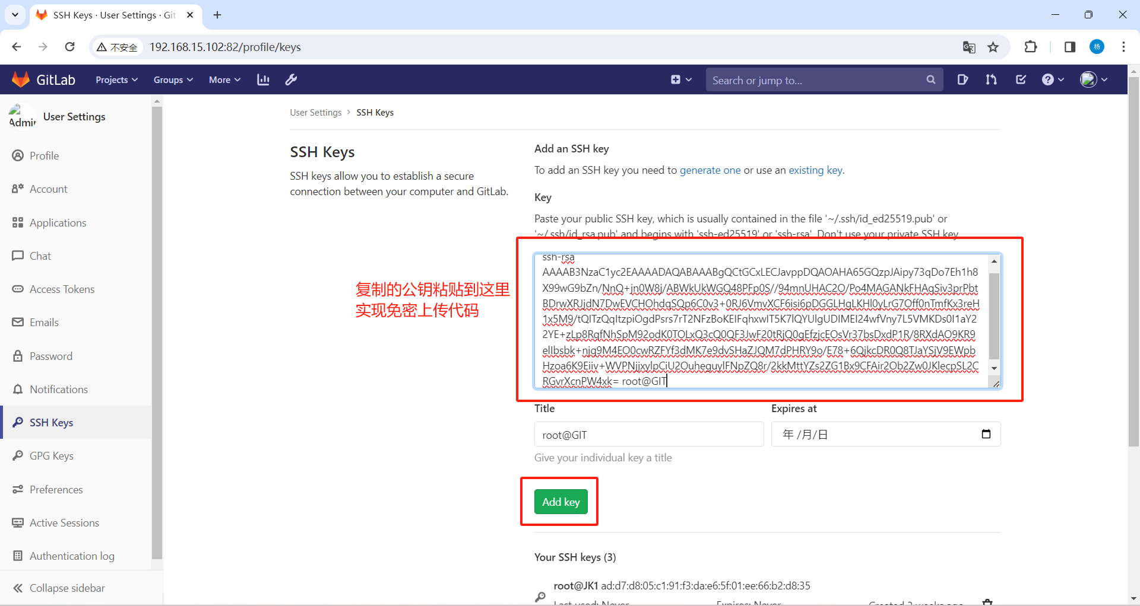Image resolution: width=1140 pixels, height=606 pixels.
Task: Click the Google Translate icon in address bar
Action: tap(970, 47)
